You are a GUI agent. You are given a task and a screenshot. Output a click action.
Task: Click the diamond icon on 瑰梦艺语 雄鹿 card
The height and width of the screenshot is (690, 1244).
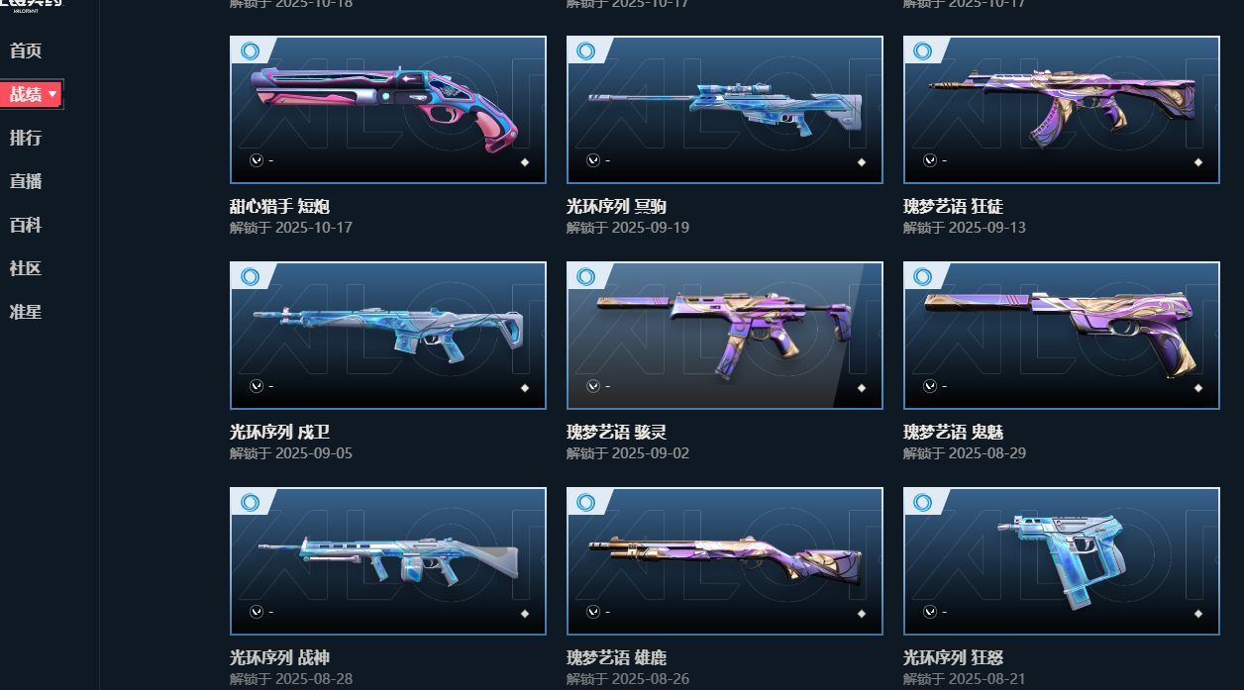[x=862, y=614]
